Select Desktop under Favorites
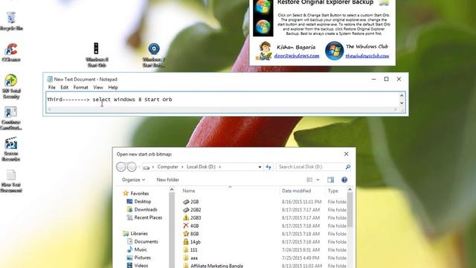Screen dimensions: 476x268 pyautogui.click(x=139, y=202)
